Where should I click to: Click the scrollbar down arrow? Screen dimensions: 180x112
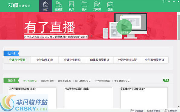pos(179,107)
